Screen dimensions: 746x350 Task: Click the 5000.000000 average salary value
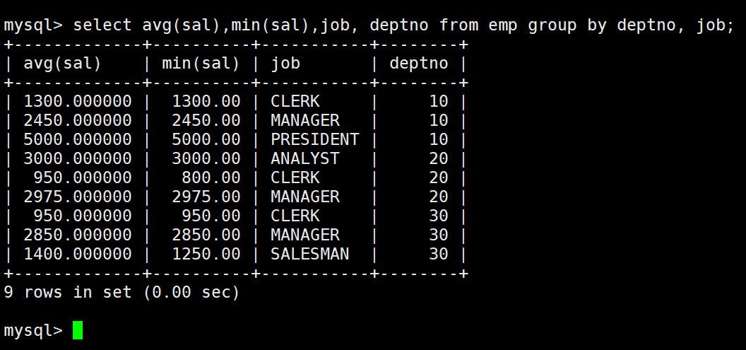click(x=78, y=139)
